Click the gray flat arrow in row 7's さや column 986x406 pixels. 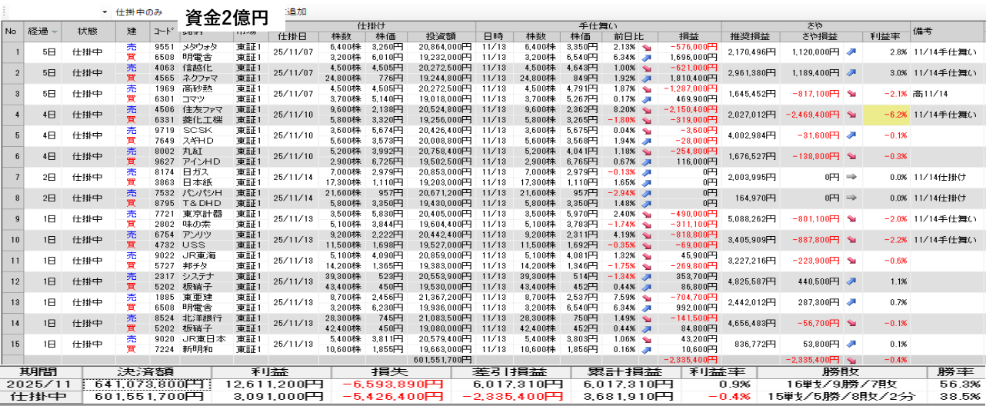[x=852, y=177]
